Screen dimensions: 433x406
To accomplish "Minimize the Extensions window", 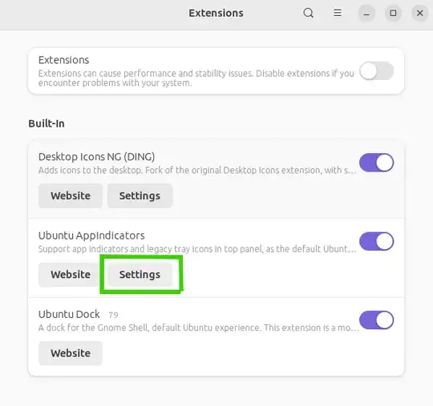I will (366, 14).
